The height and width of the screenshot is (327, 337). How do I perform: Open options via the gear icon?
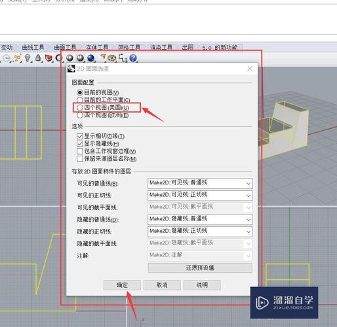pos(112,58)
